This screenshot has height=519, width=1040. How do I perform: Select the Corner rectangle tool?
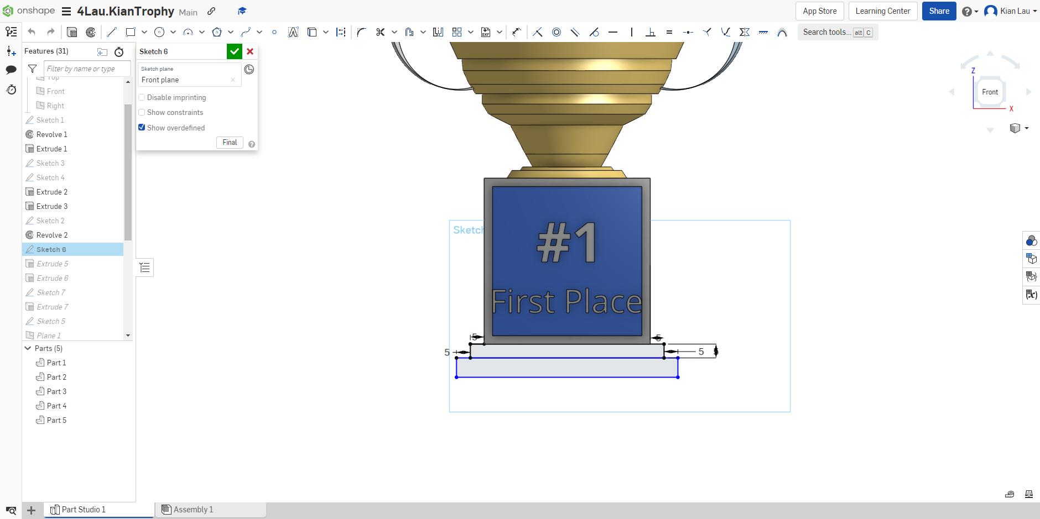click(131, 32)
